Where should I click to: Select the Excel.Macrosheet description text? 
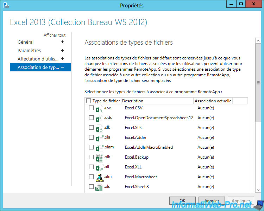141,177
